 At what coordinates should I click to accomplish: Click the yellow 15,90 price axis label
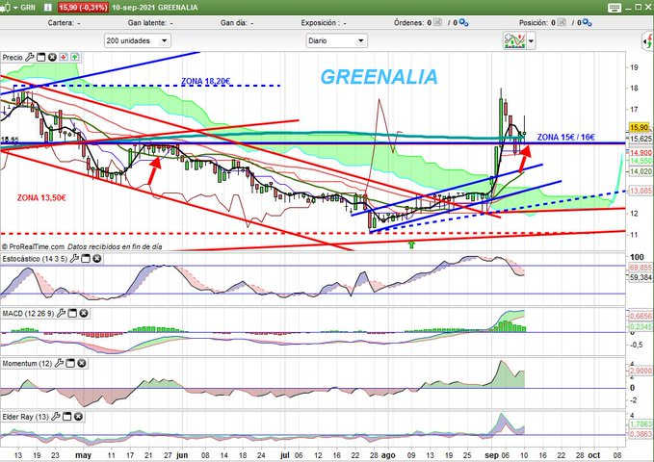click(x=639, y=128)
